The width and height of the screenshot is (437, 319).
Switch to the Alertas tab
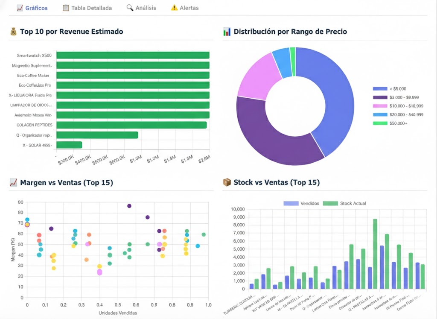[x=189, y=8]
